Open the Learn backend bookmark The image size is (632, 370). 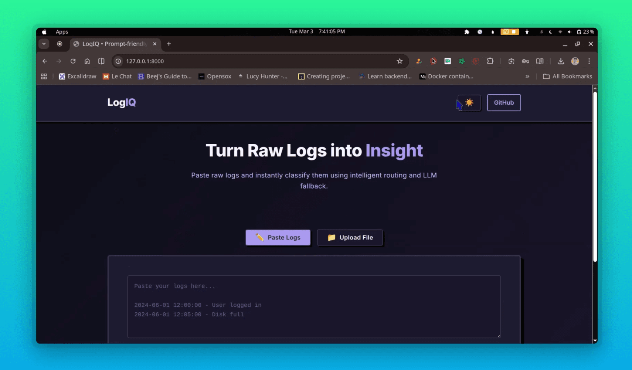[x=385, y=77]
